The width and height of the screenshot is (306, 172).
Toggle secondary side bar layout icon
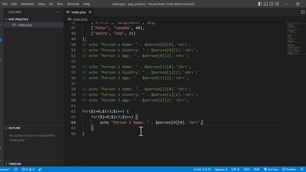pos(272,4)
